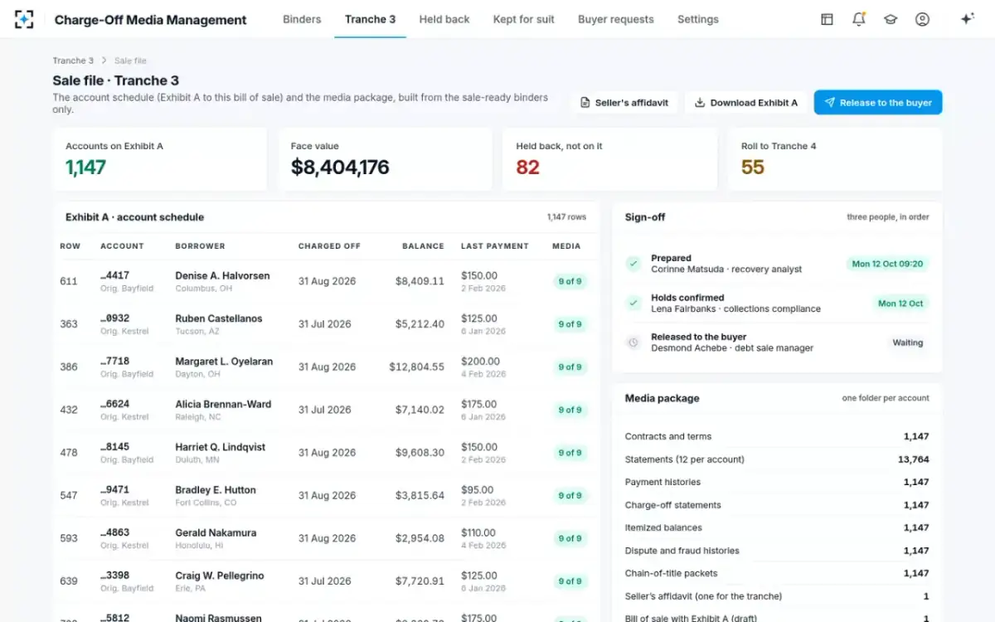995x622 pixels.
Task: Open the layout panel icon in header
Action: [x=827, y=19]
